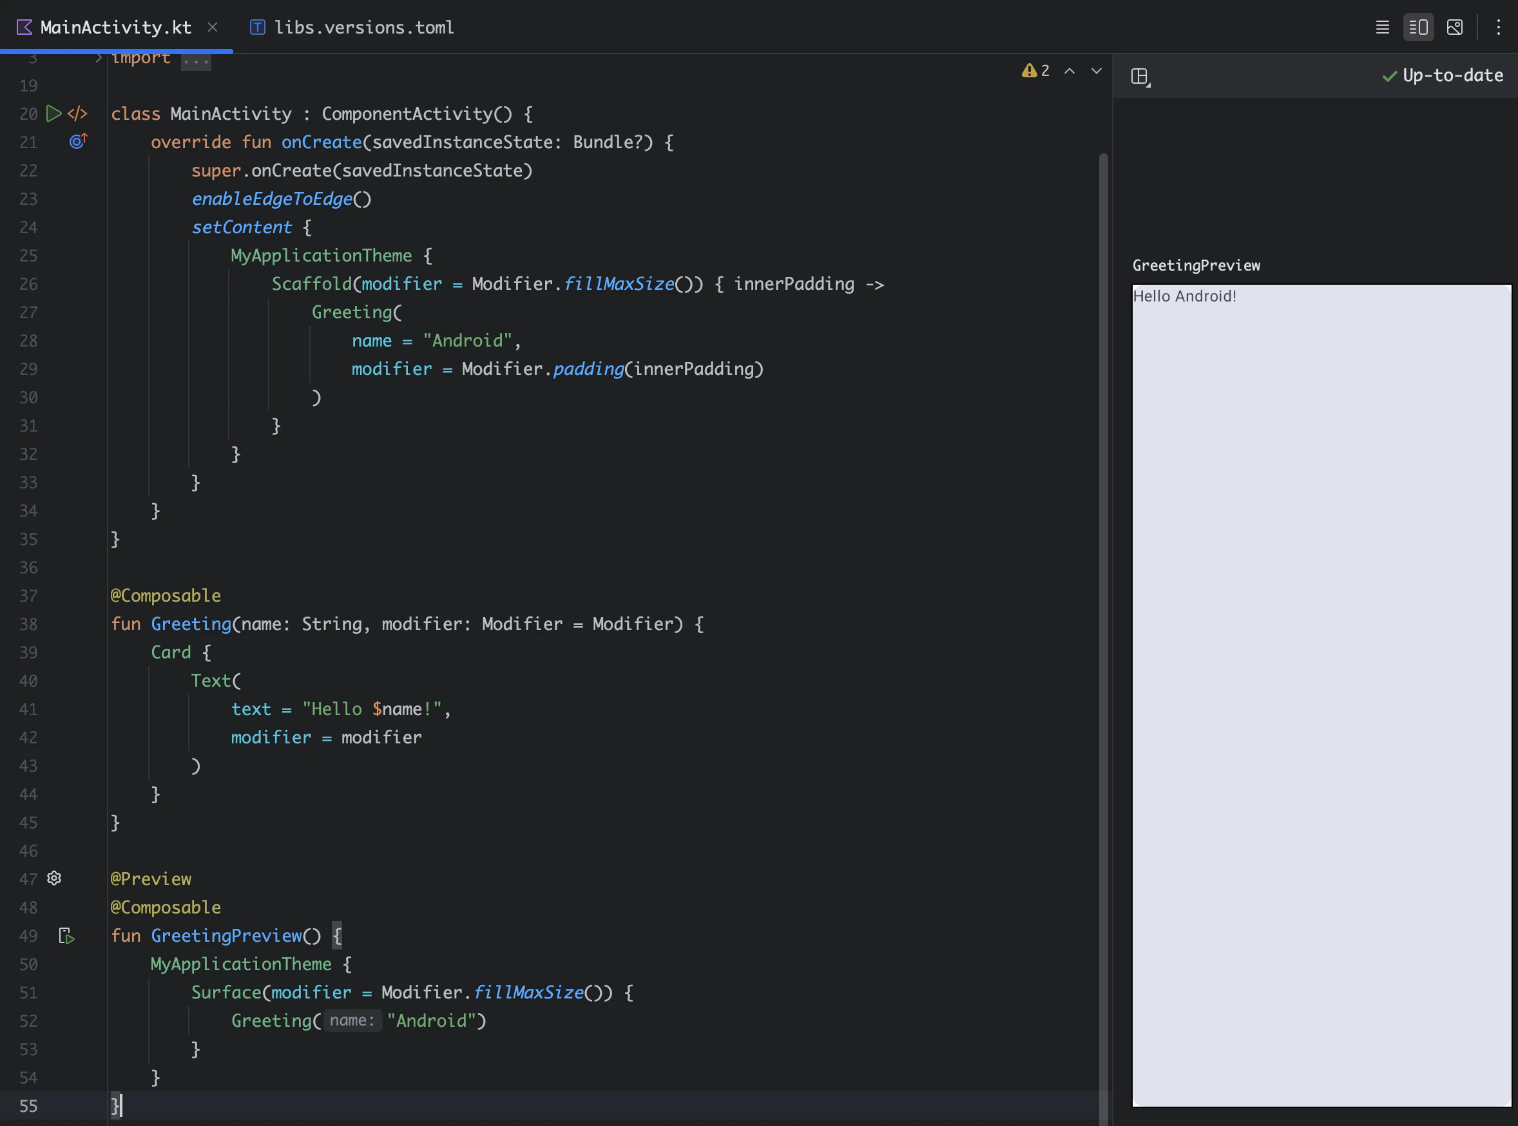Click the folded import ellipsis placeholder
This screenshot has height=1126, width=1518.
(196, 61)
